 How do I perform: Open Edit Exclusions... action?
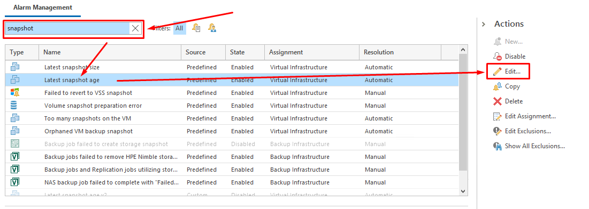pos(528,131)
